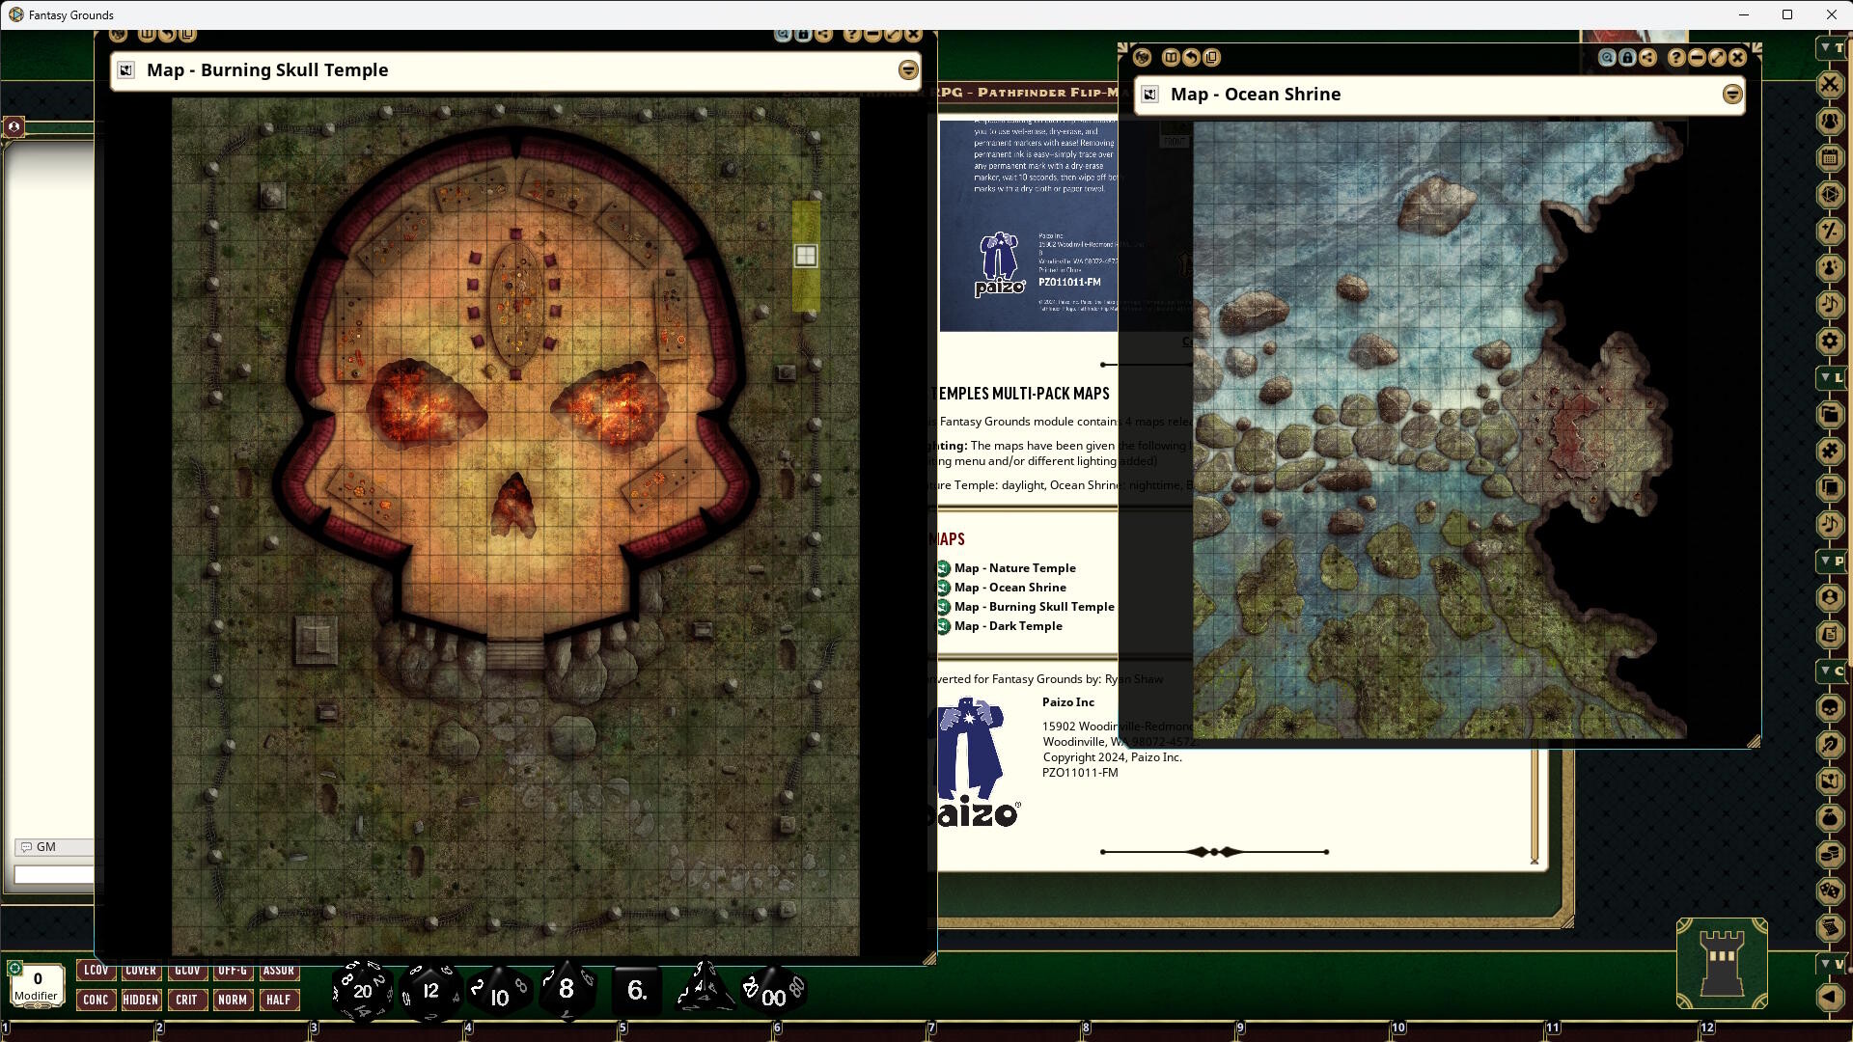The height and width of the screenshot is (1042, 1853).
Task: Toggle the CONC modifier button
Action: point(96,1000)
